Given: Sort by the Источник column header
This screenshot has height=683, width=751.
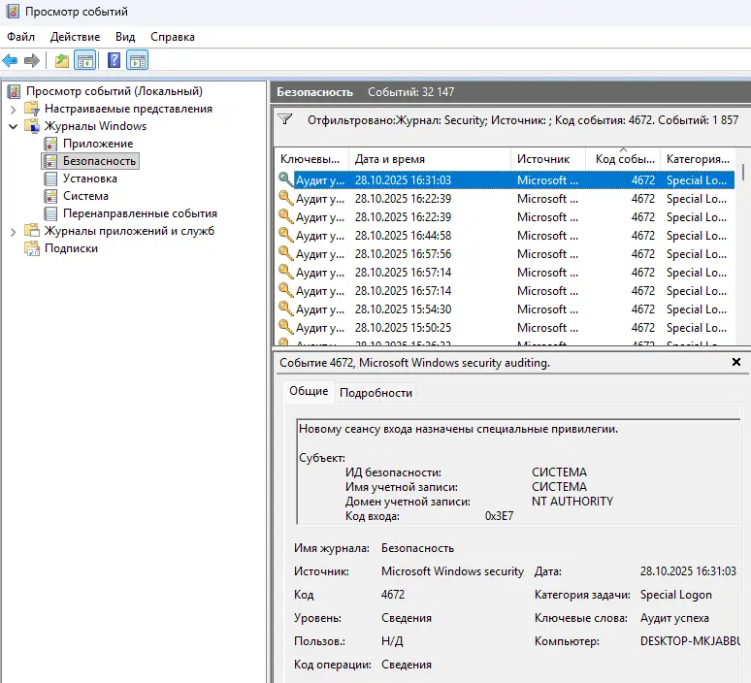Looking at the screenshot, I should (543, 159).
